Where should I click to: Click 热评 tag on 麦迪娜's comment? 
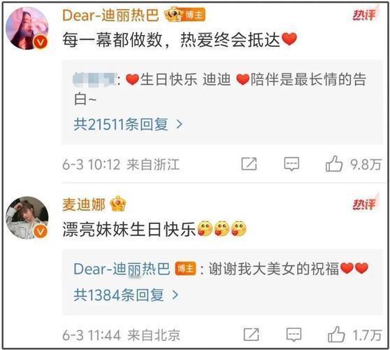pyautogui.click(x=364, y=204)
